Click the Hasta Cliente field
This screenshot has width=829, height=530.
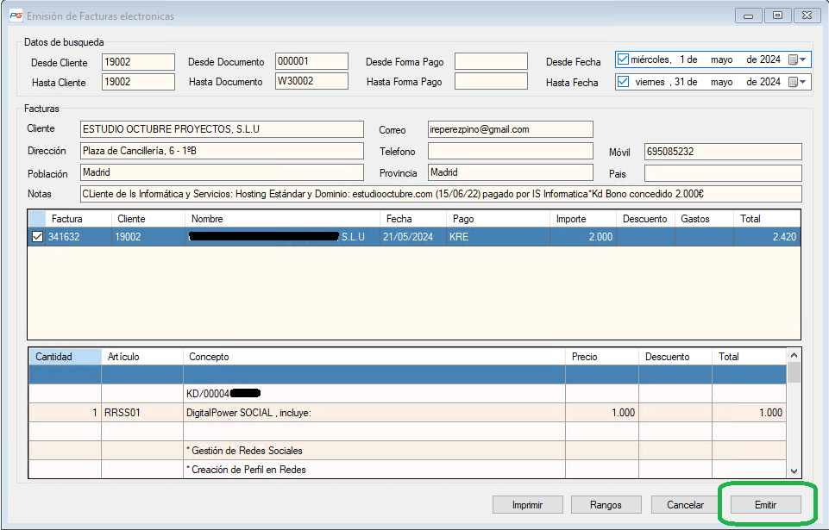(138, 82)
